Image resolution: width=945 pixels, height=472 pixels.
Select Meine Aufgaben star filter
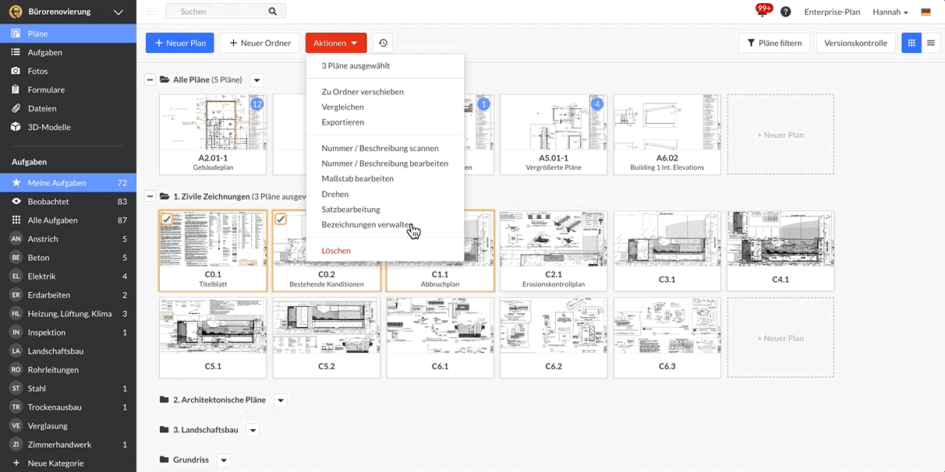coord(68,182)
